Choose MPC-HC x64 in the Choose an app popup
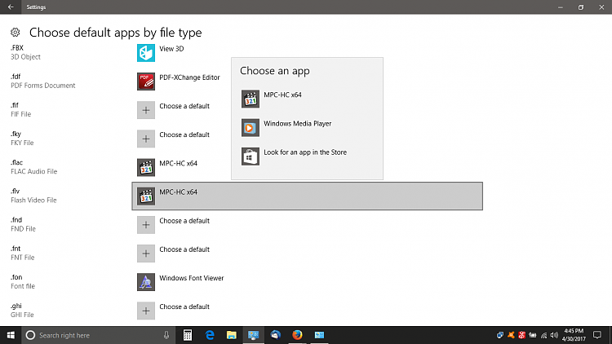The height and width of the screenshot is (344, 612). coord(307,99)
